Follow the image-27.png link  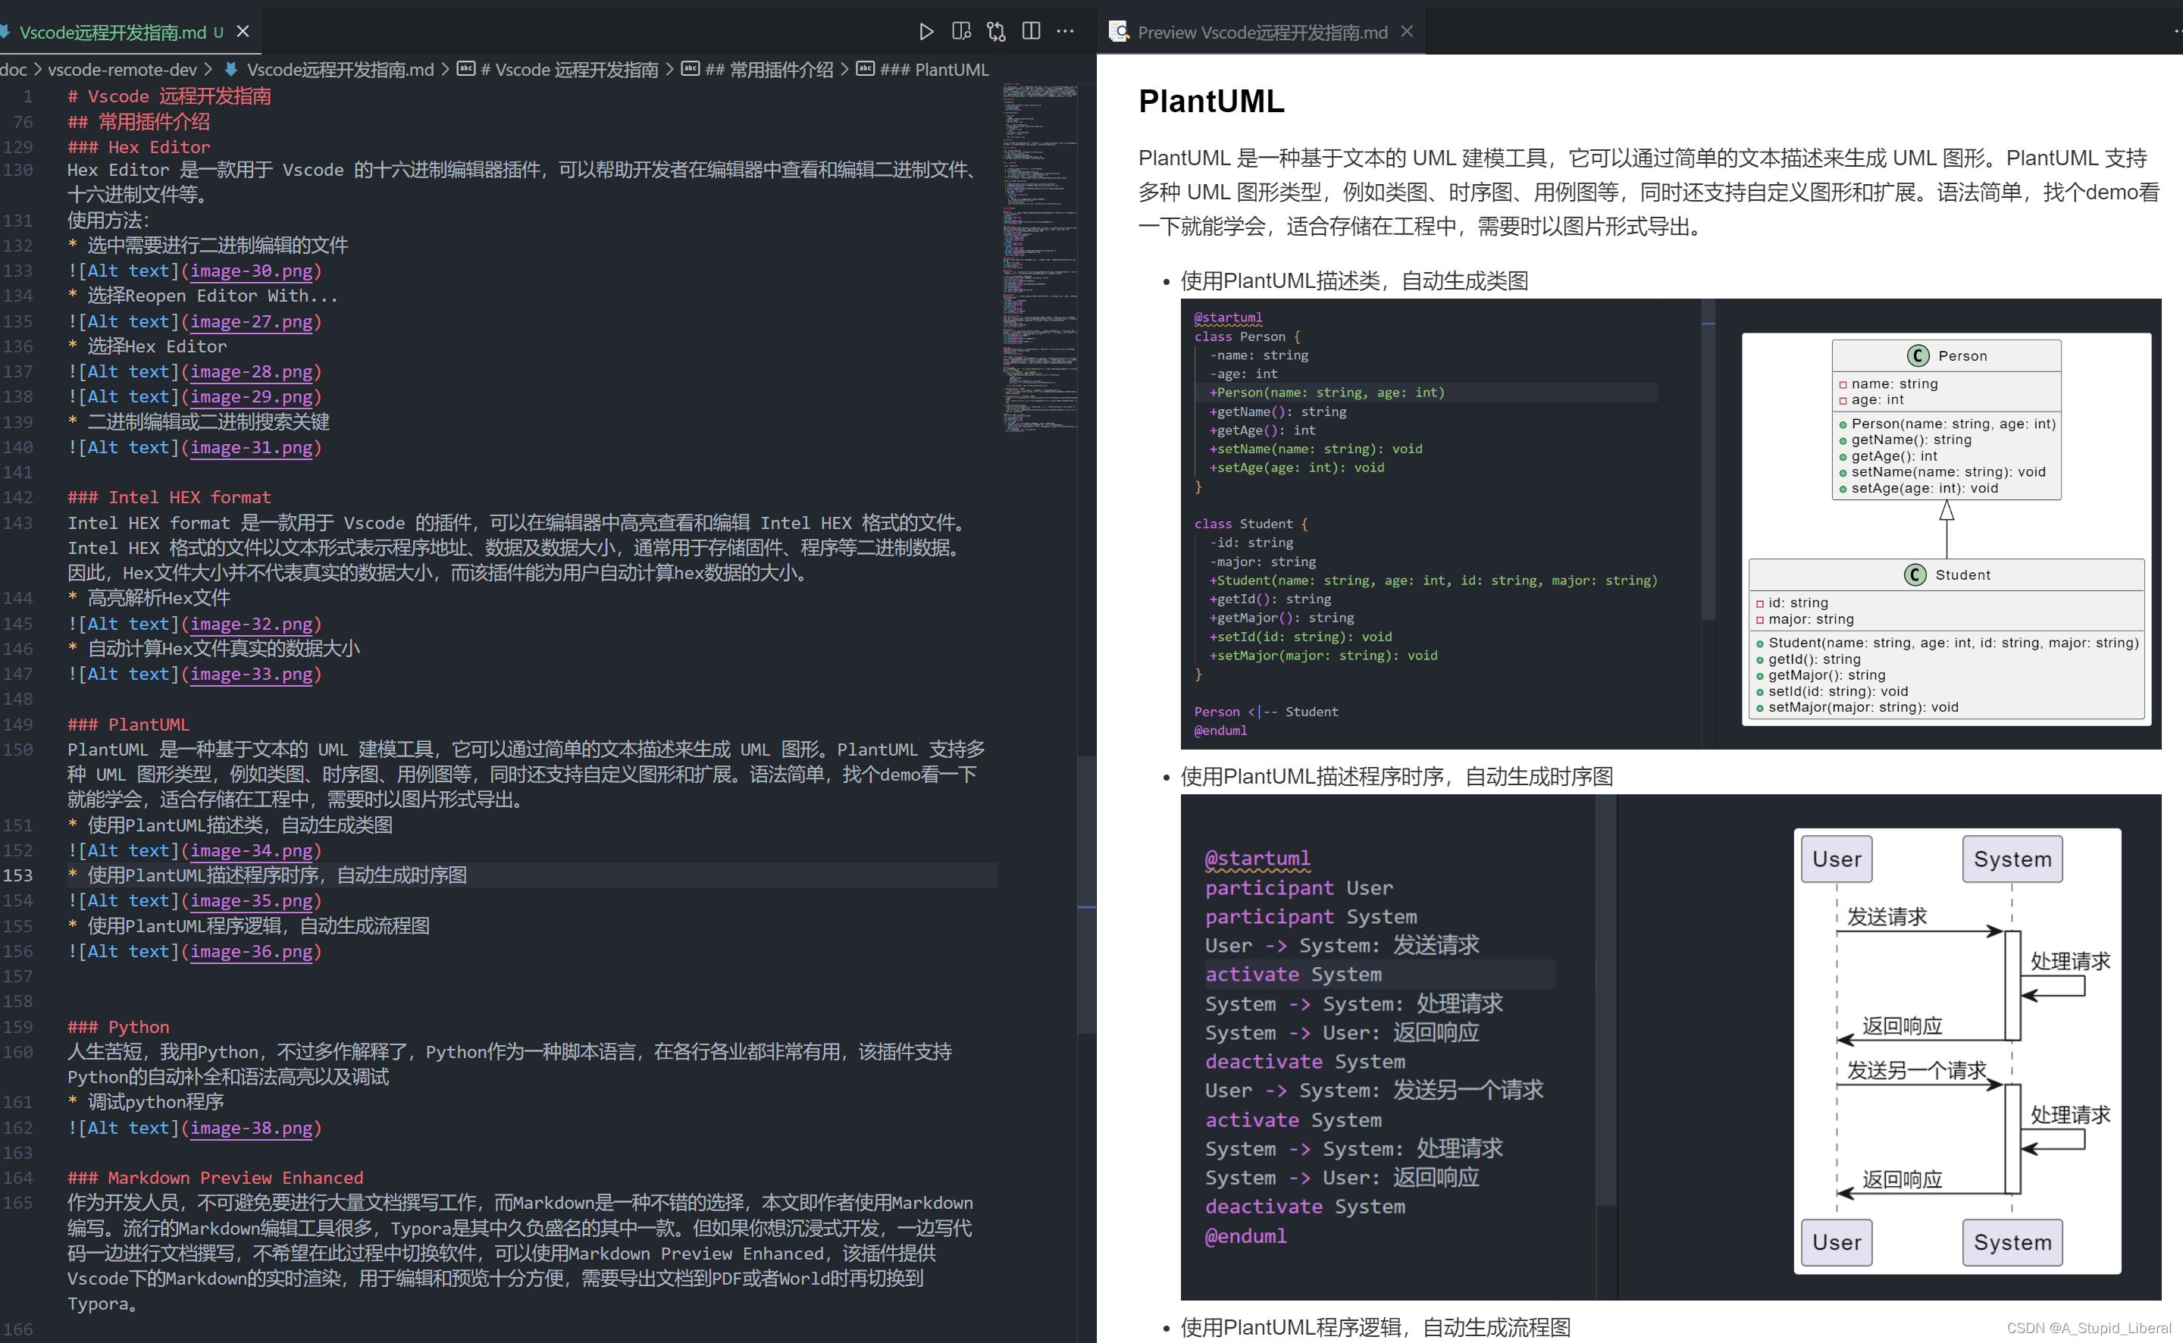(x=252, y=321)
